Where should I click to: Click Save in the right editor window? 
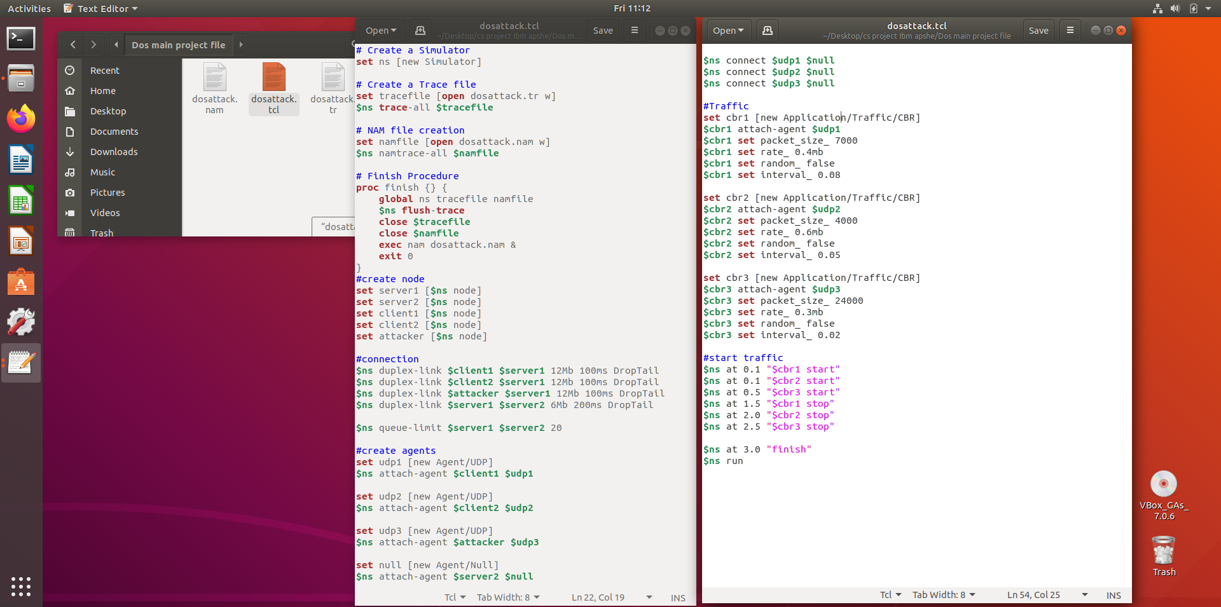click(x=1038, y=30)
